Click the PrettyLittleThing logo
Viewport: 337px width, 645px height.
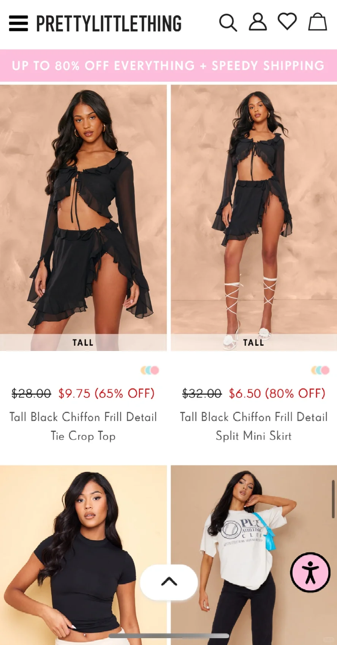[109, 24]
